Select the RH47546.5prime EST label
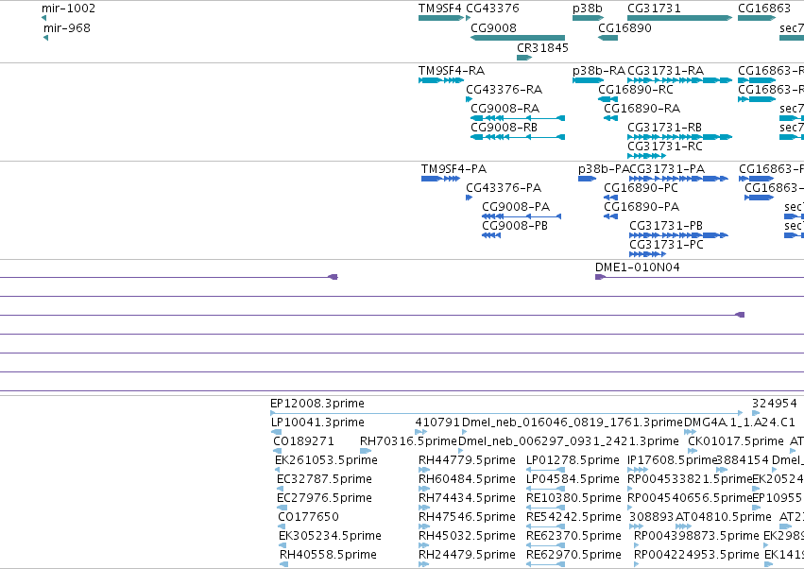 pos(467,518)
